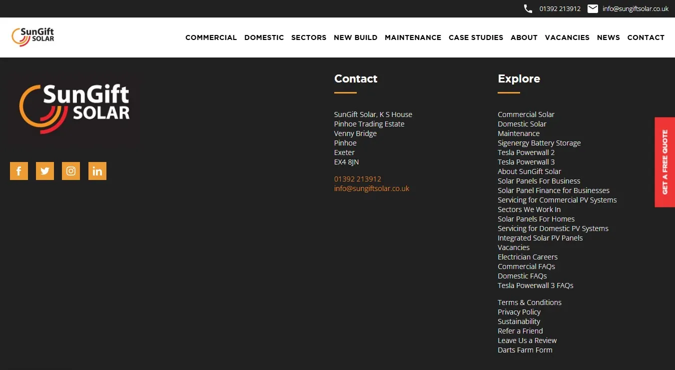
Task: Visit the Tesla Powerwall 2 link
Action: click(526, 152)
